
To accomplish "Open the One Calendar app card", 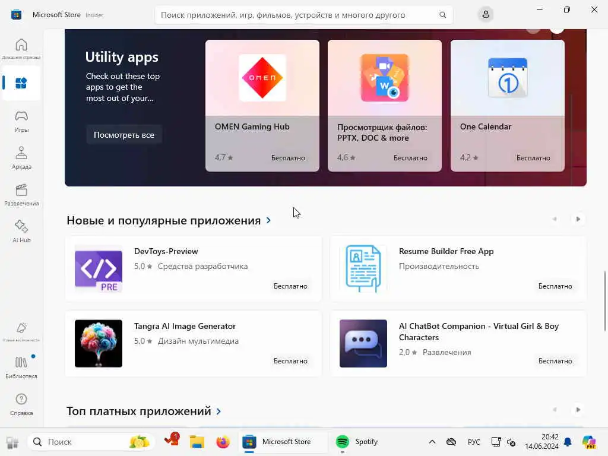I will (507, 106).
